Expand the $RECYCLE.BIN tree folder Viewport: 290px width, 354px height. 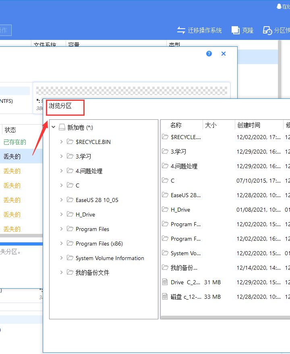coord(61,142)
